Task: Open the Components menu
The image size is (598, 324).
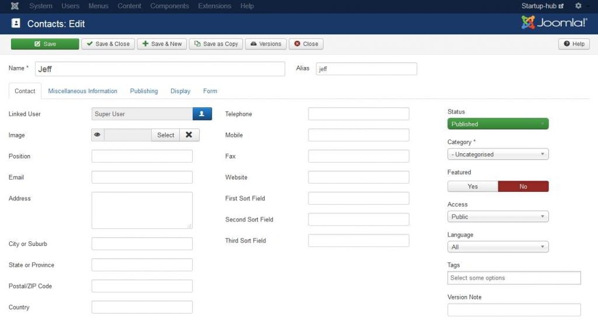Action: [x=169, y=6]
